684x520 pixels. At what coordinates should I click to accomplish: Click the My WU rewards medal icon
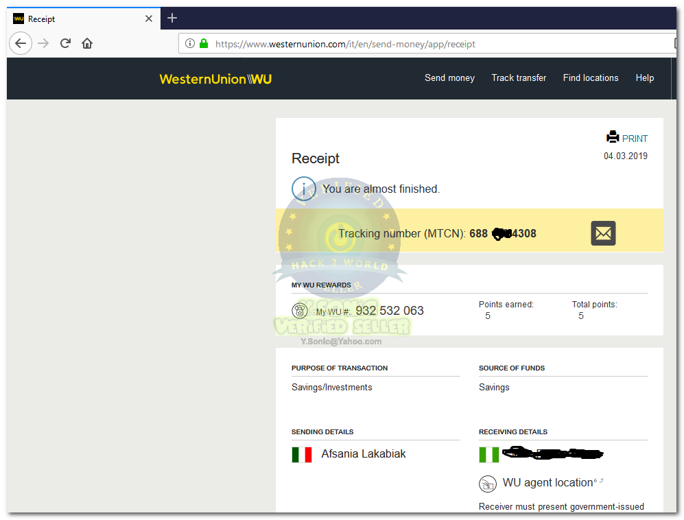[x=300, y=311]
